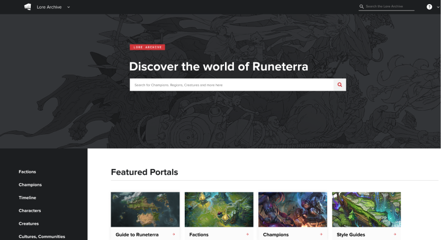This screenshot has width=441, height=240.
Task: Click the Featured Portals heading
Action: 145,172
